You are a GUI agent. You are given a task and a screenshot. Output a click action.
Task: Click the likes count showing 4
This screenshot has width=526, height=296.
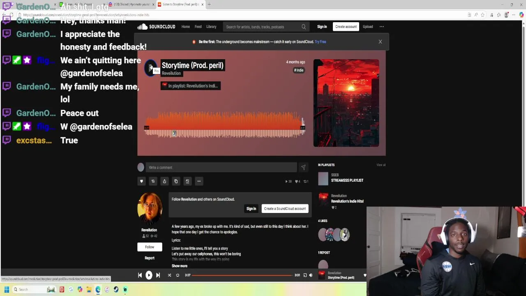pyautogui.click(x=298, y=181)
